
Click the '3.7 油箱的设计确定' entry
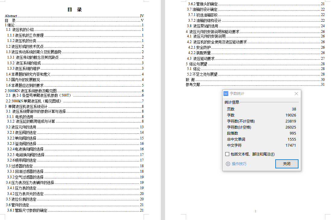pos(255,10)
